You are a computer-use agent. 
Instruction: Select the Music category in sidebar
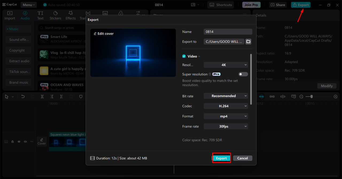19,29
